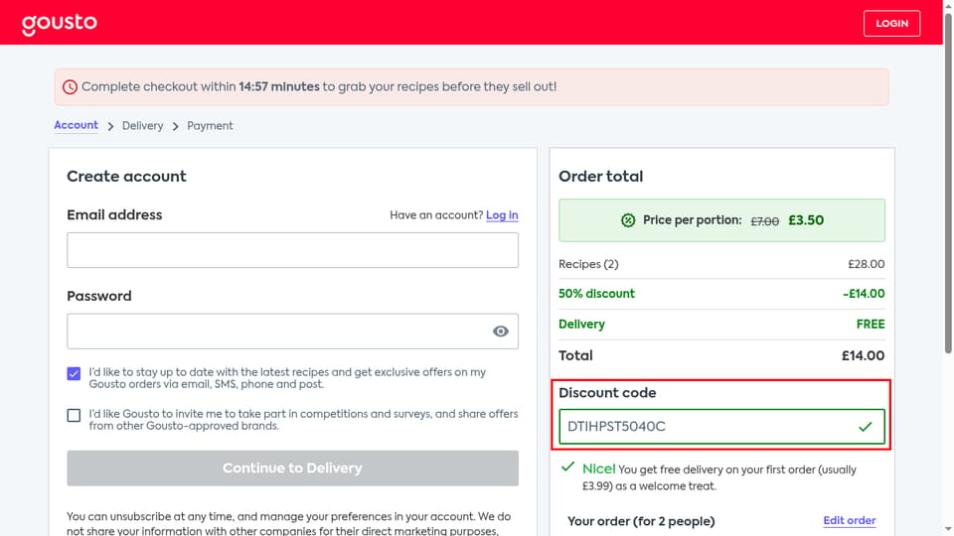The width and height of the screenshot is (954, 536).
Task: Click the percent badge beside Price per portion
Action: click(628, 220)
